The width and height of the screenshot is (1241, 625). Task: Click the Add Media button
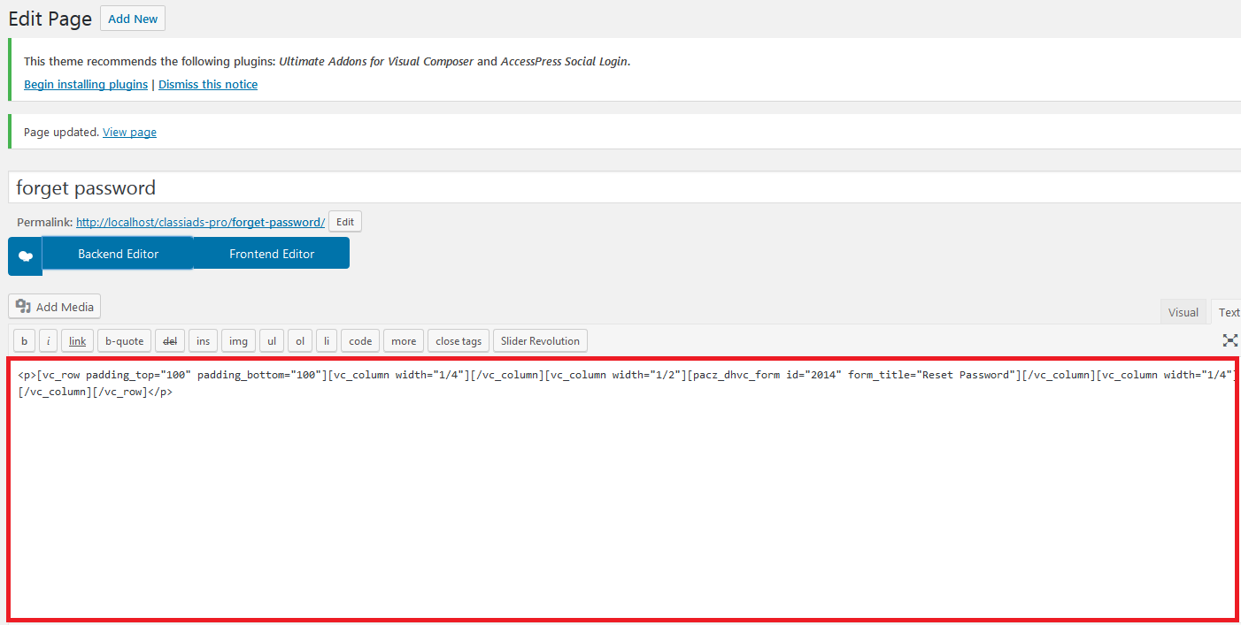[55, 307]
